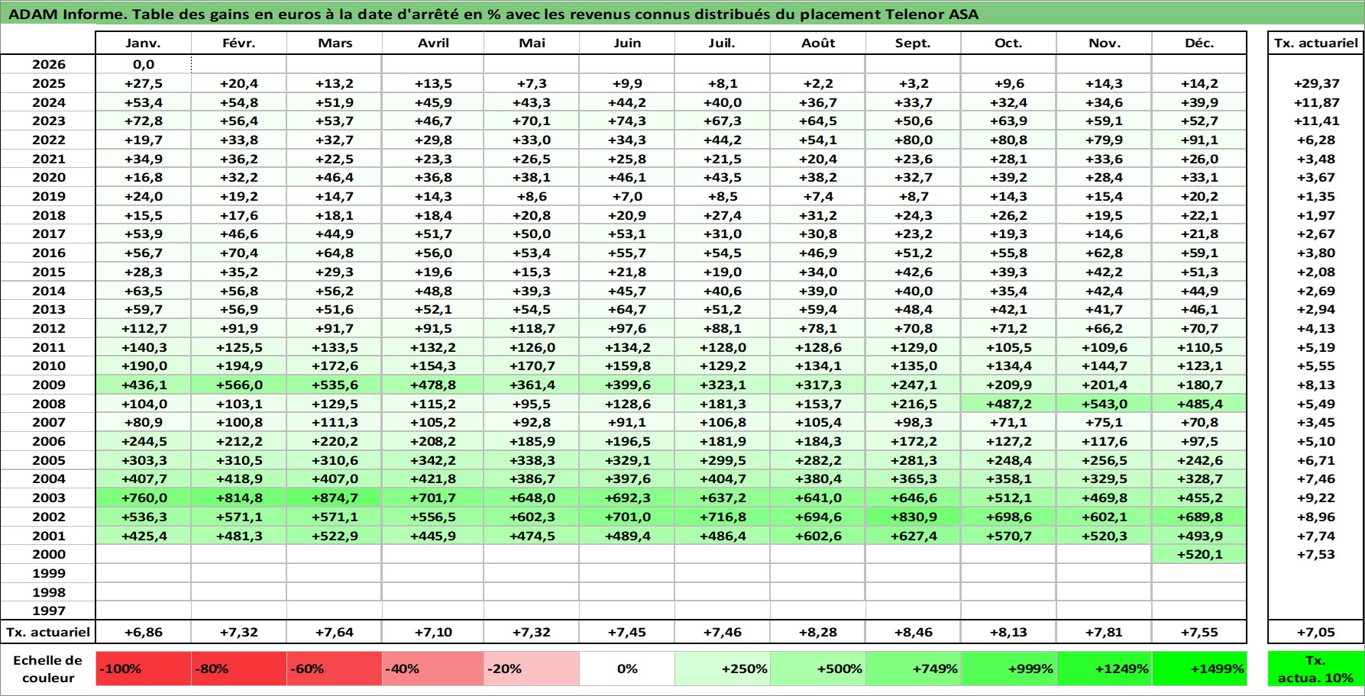Select the +520,1 cell in 2000 row
Screen dimensions: 1365x696
pos(1199,555)
